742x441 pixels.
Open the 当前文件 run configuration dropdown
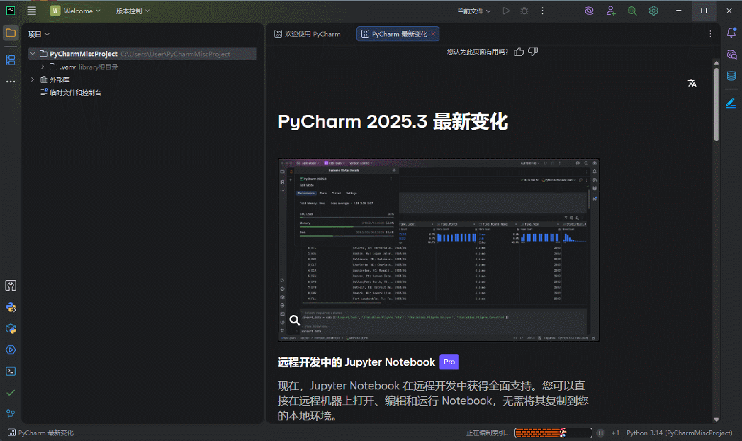coord(474,10)
